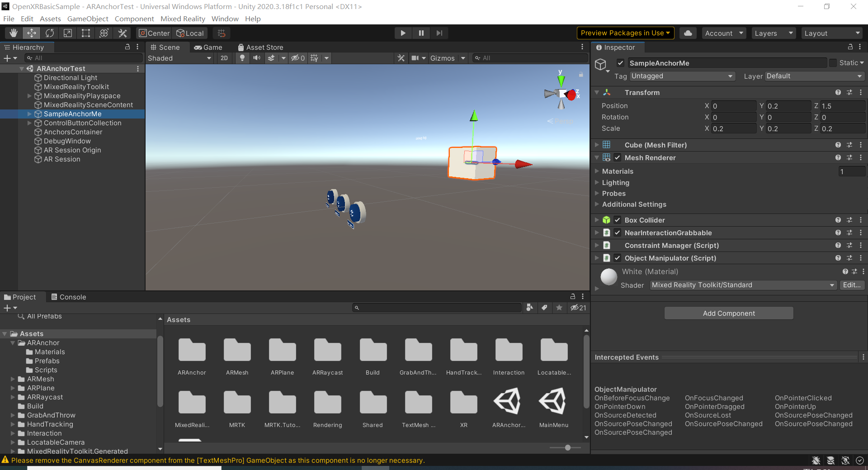Viewport: 868px width, 470px height.
Task: Open the GameObject menu
Action: click(88, 19)
